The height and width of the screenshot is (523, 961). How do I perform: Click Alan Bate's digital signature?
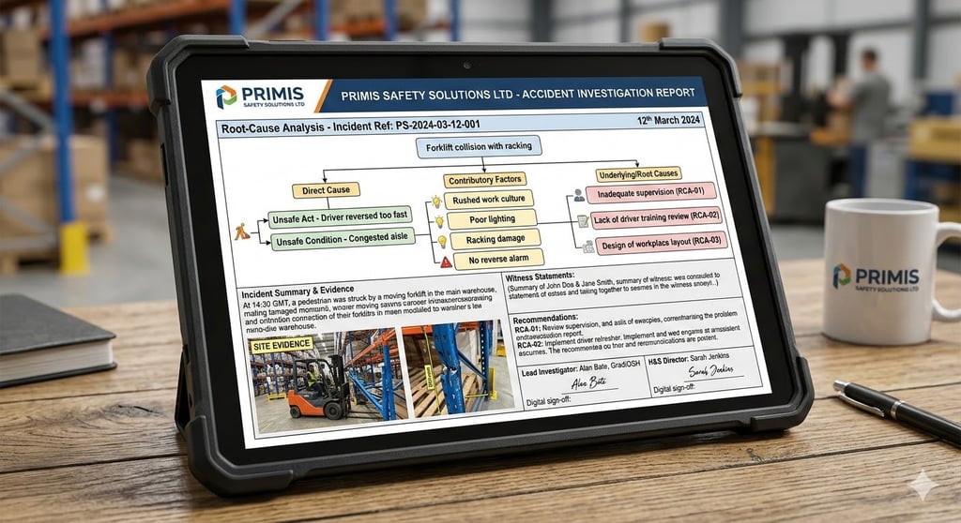coord(588,384)
